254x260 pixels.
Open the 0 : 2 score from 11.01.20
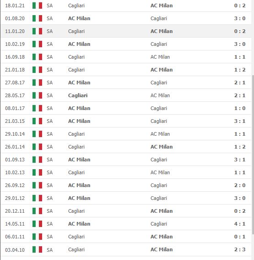point(240,31)
